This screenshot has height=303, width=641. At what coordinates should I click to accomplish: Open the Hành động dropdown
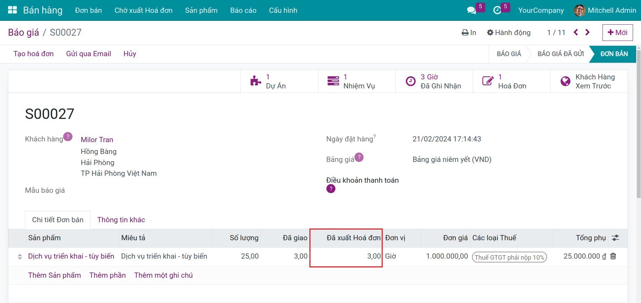509,33
